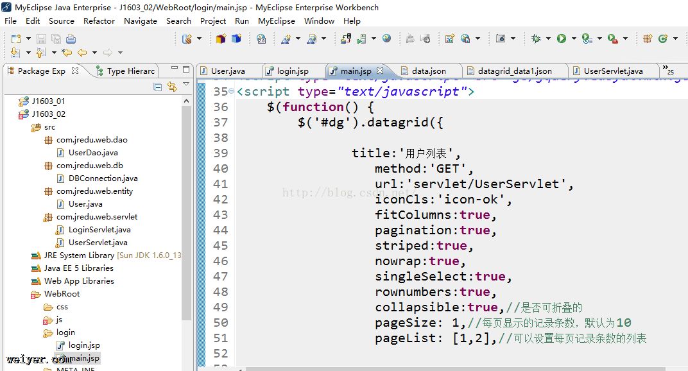Go to the previous annotation up-arrow icon
This screenshot has width=688, height=371.
(41, 53)
